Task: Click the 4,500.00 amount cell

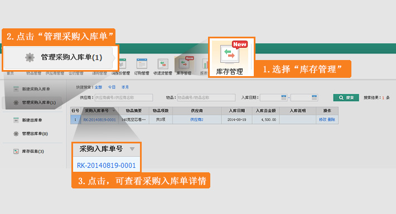Action: [x=265, y=120]
